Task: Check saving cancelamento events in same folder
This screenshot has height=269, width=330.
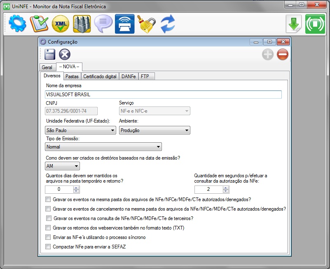Action: (48, 209)
